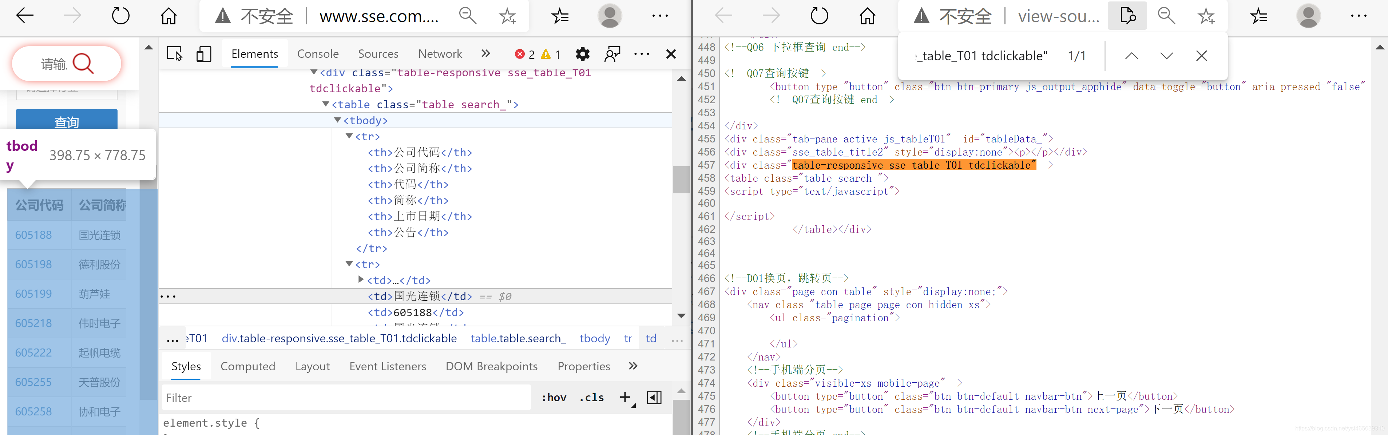Open DevTools settings gear

pos(583,54)
